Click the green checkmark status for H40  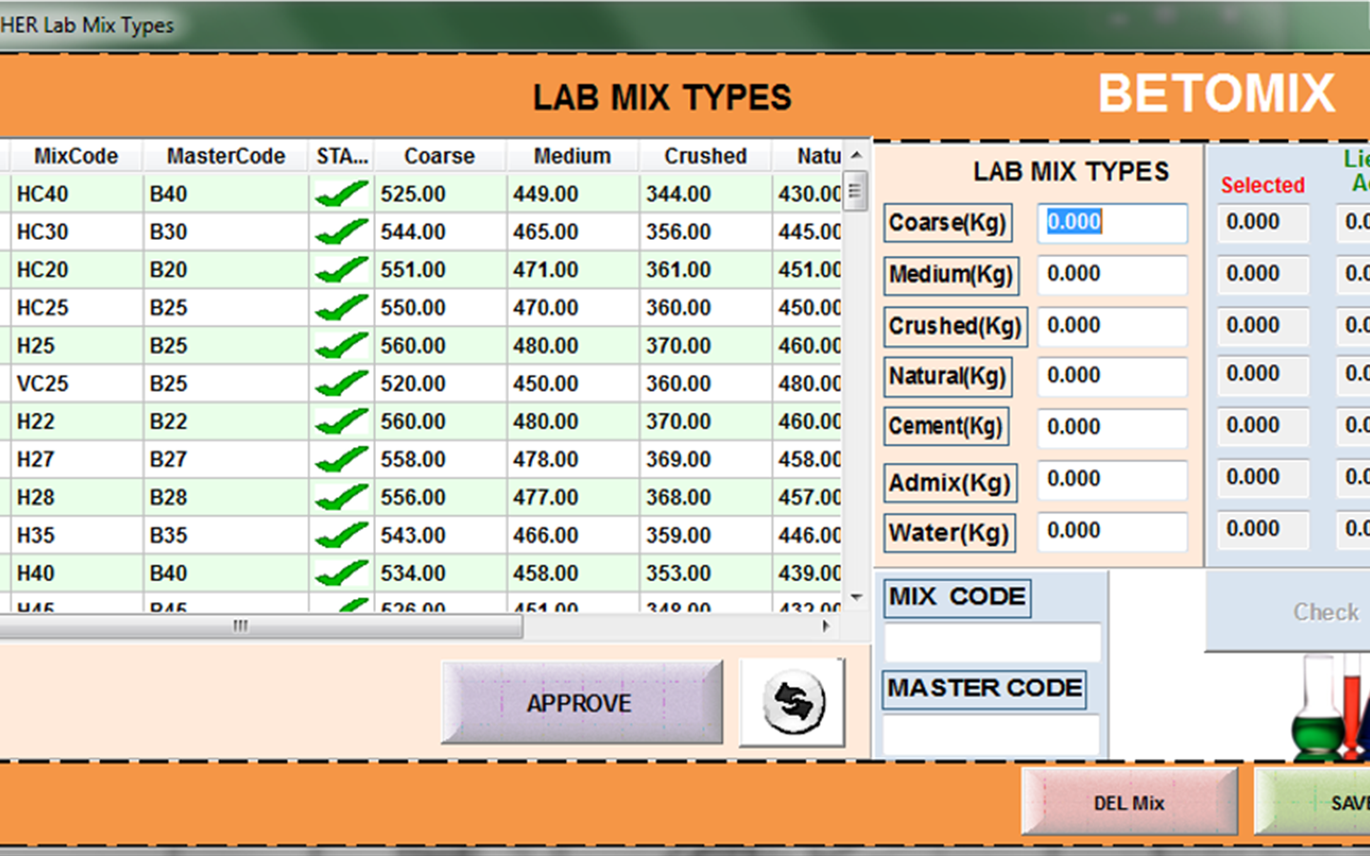[x=342, y=574]
